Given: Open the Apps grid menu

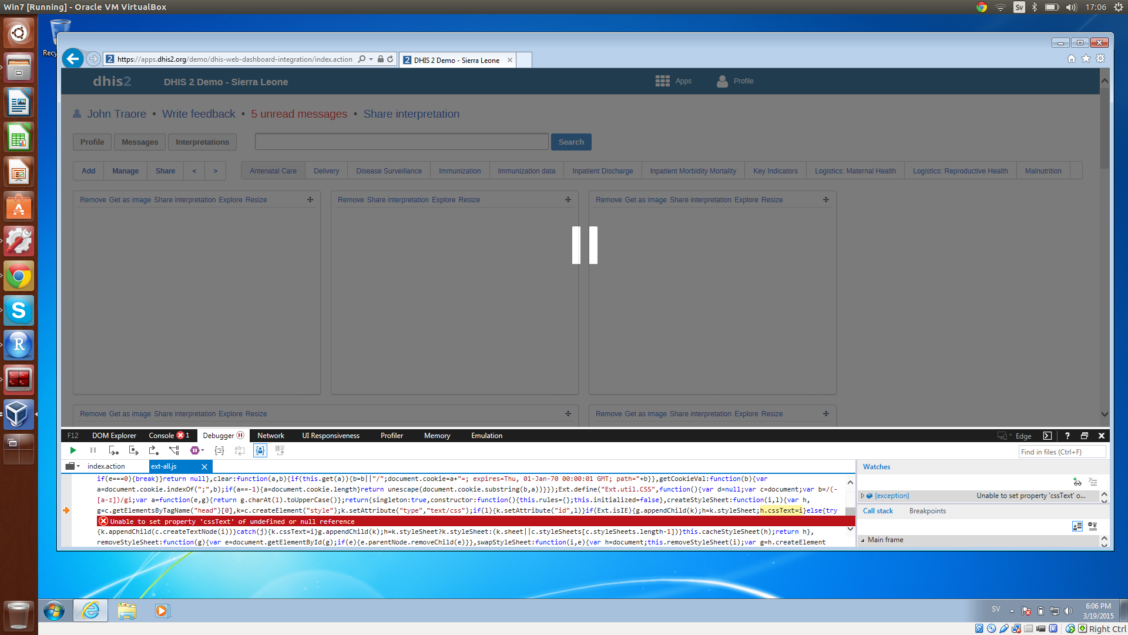Looking at the screenshot, I should click(x=663, y=81).
